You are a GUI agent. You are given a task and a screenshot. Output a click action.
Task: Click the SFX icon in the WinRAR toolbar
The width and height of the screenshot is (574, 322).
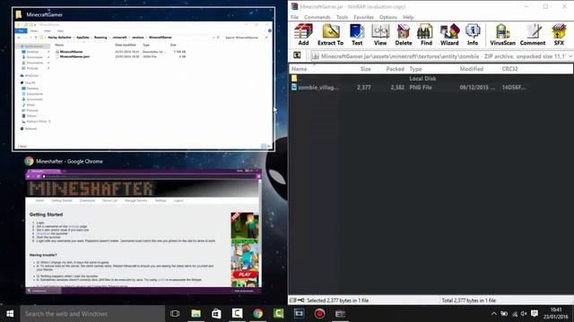point(559,35)
